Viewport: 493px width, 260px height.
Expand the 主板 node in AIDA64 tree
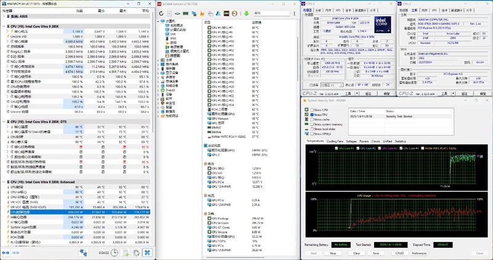coord(159,60)
